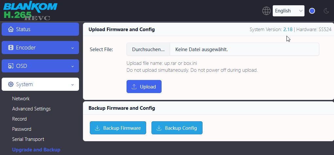Click the BLANKOM H.265 HEVC logo
The image size is (334, 155).
click(30, 11)
